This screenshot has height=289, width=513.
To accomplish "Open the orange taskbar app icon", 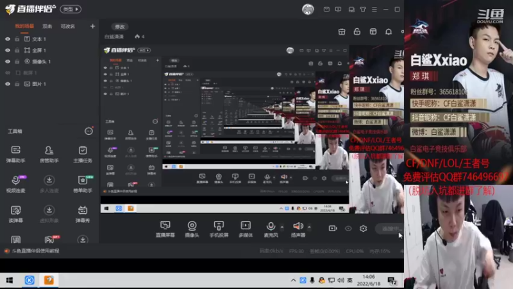I will tap(49, 280).
